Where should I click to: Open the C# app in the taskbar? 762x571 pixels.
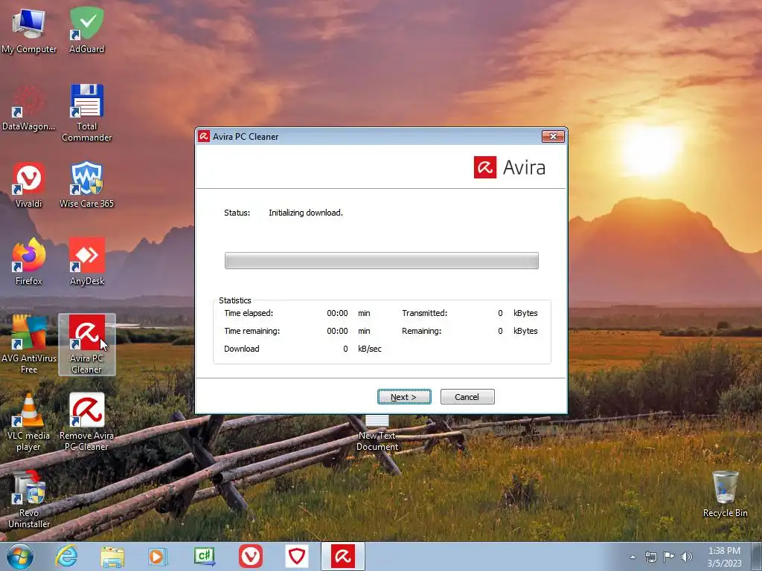[x=204, y=556]
